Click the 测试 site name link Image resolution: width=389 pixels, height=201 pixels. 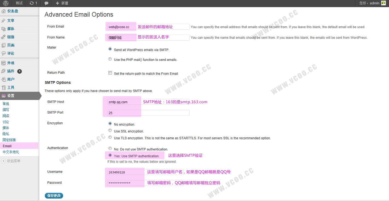[19, 3]
